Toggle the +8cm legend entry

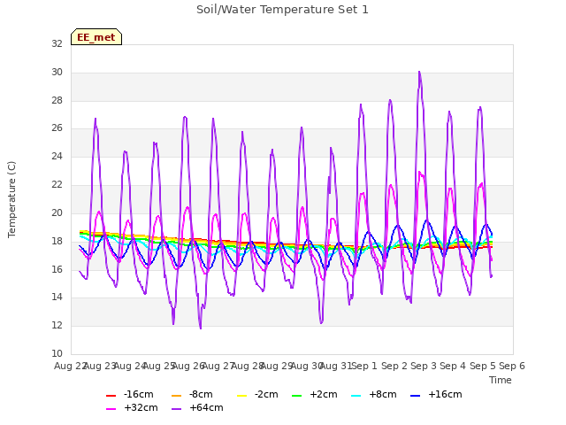tap(373, 394)
